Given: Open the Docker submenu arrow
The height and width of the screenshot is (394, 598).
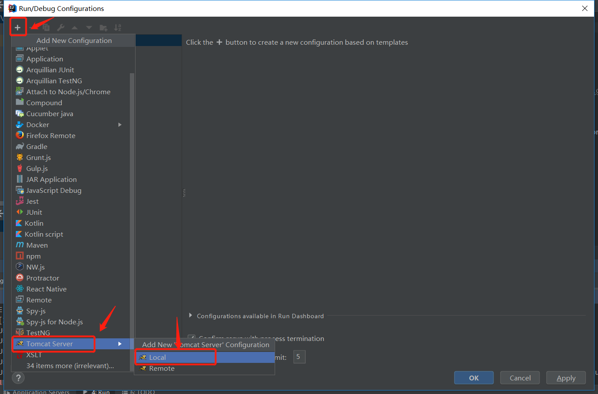Looking at the screenshot, I should click(120, 124).
